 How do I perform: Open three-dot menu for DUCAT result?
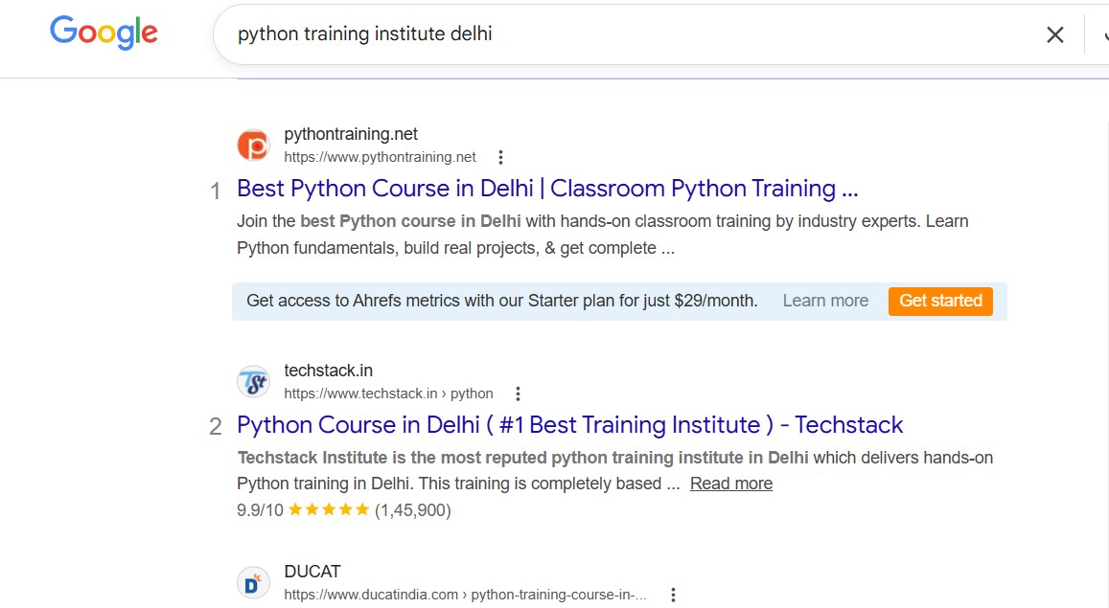tap(673, 595)
